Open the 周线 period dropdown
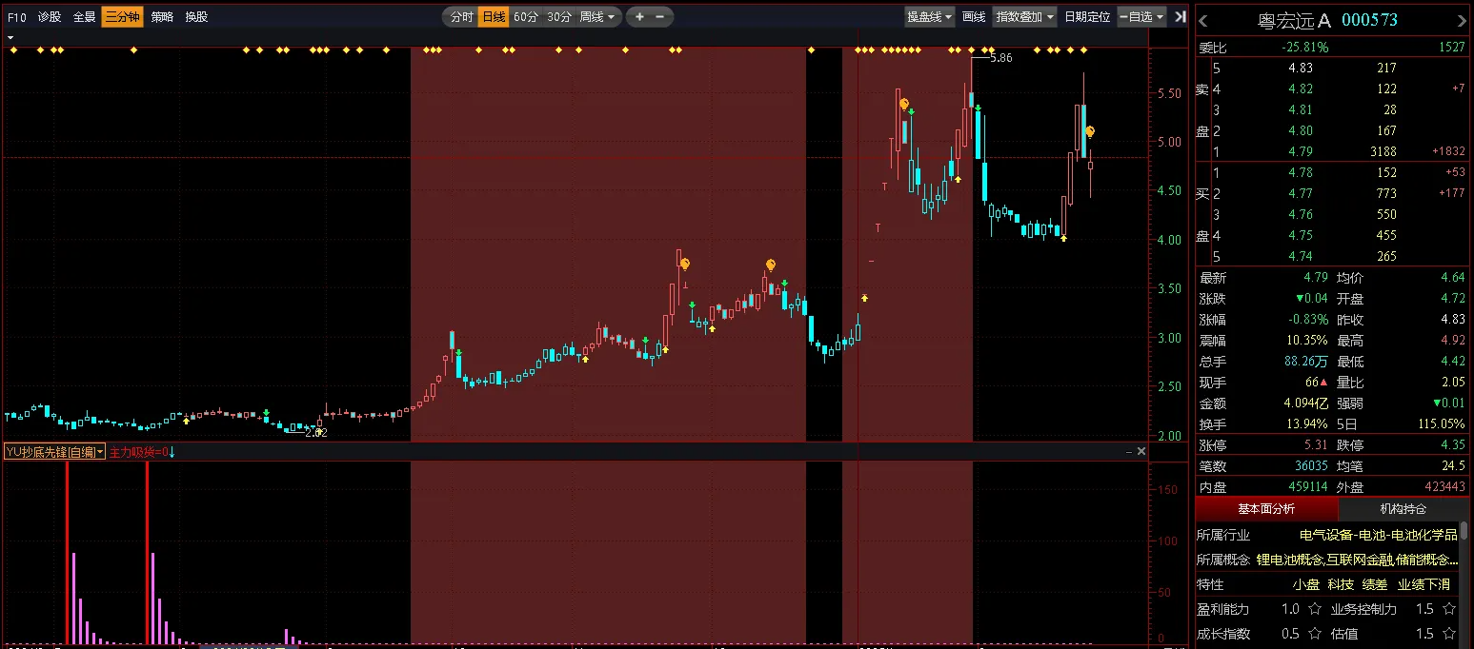Screen dimensions: 1474x649 (x=598, y=17)
